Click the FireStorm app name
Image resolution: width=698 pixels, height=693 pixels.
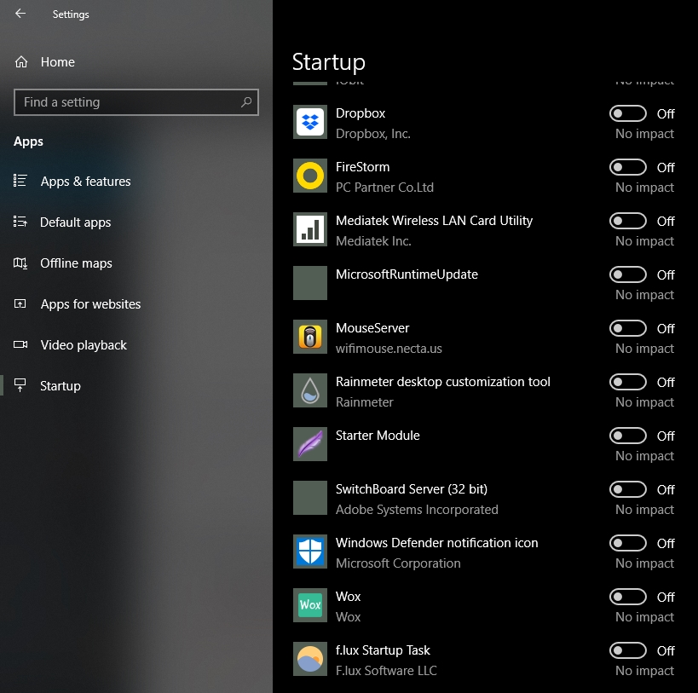pos(362,167)
